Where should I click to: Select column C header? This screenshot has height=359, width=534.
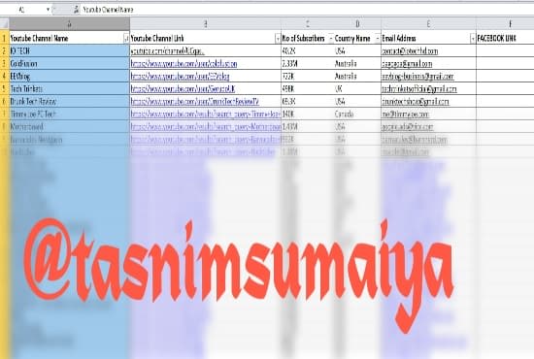[x=307, y=23]
